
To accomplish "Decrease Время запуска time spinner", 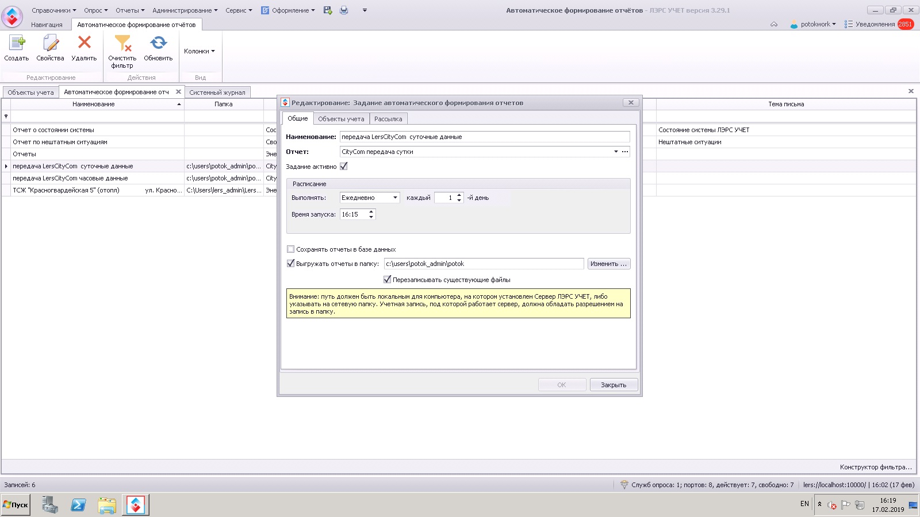I will click(x=371, y=217).
